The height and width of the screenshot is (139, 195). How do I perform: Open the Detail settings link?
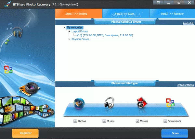[185, 85]
